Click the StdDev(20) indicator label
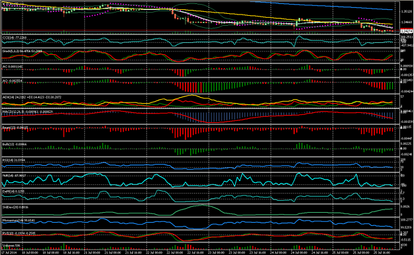414x255 pixels. 15,207
